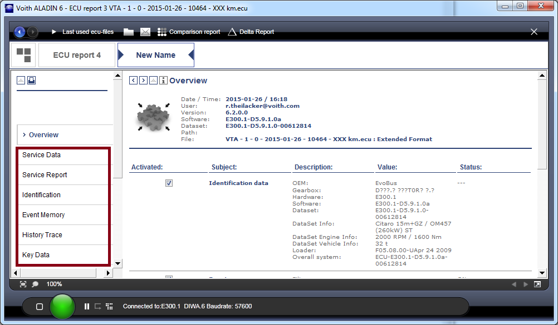Close the report panel with the X
This screenshot has width=558, height=325.
tap(534, 32)
